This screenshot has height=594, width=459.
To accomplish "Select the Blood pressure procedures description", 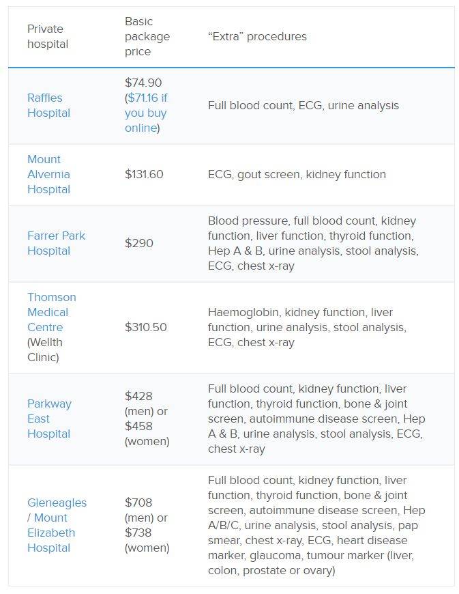I will [313, 243].
